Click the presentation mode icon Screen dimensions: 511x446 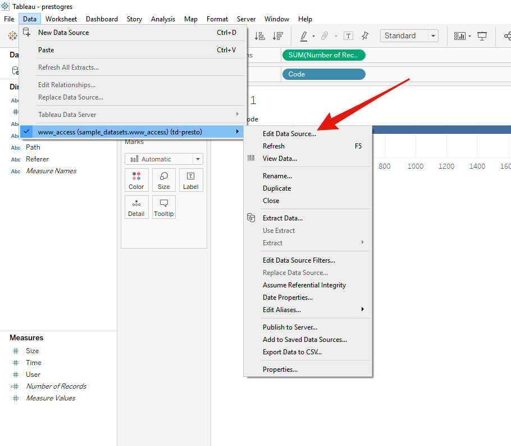click(x=482, y=36)
